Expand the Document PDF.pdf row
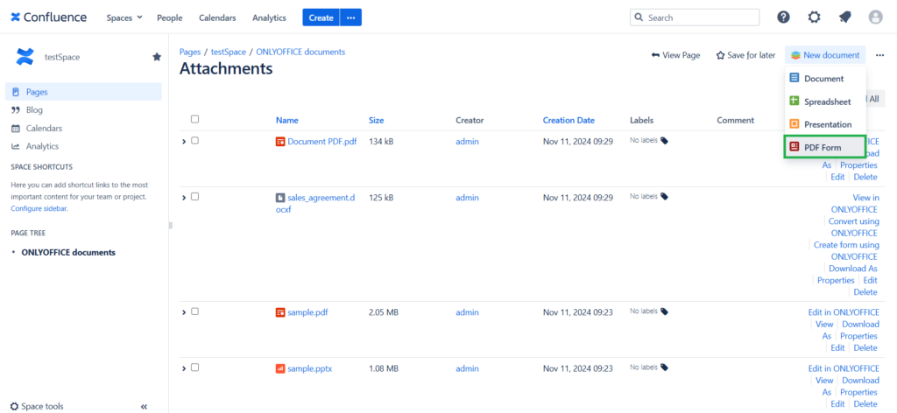 point(184,141)
